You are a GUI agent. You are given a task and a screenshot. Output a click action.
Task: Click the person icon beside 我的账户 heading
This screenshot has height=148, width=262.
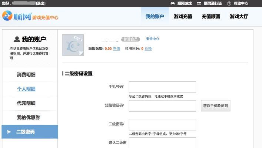17,39
